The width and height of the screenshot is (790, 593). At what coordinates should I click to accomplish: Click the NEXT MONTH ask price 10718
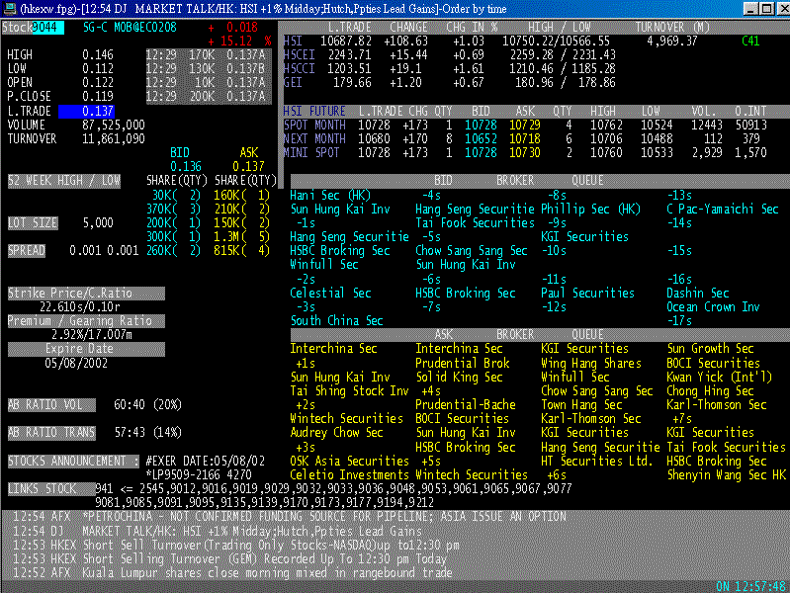click(524, 138)
